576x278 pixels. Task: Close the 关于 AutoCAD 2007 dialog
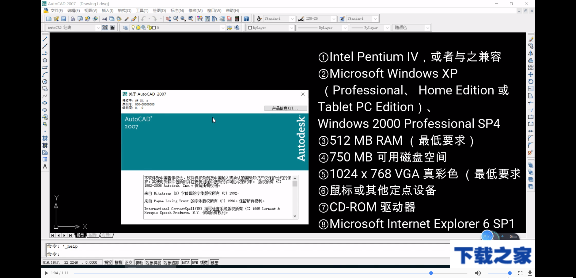coord(303,94)
